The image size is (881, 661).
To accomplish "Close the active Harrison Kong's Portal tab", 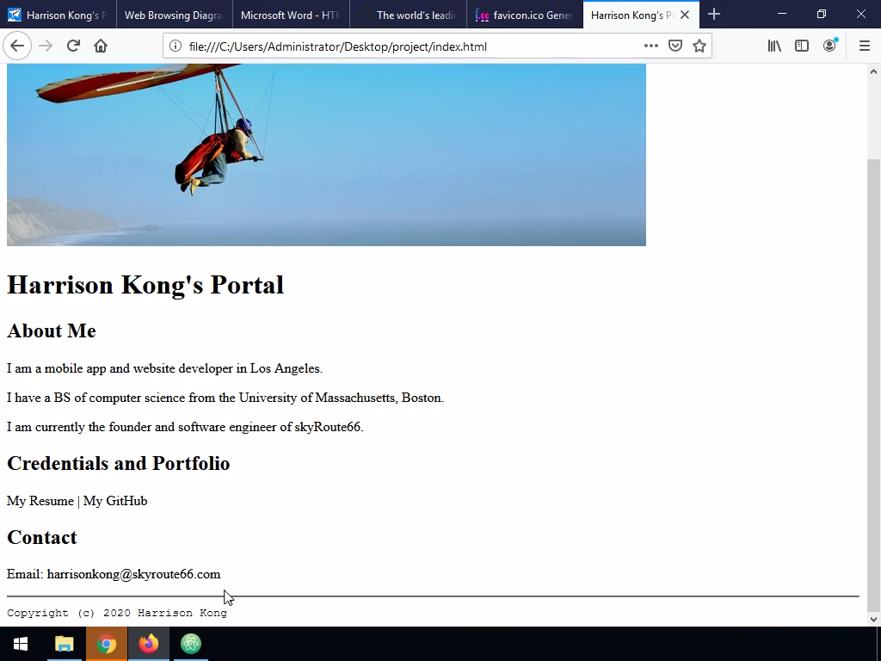I will tap(685, 15).
